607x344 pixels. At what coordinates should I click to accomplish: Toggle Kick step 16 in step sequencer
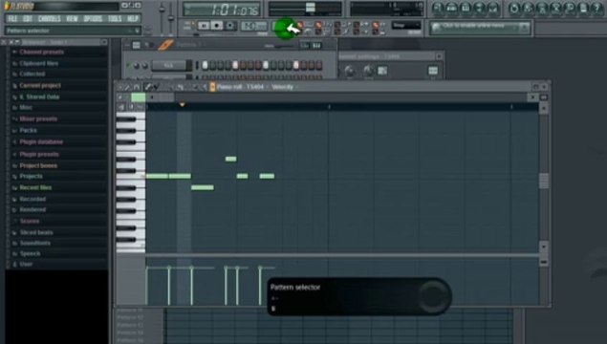coord(319,65)
